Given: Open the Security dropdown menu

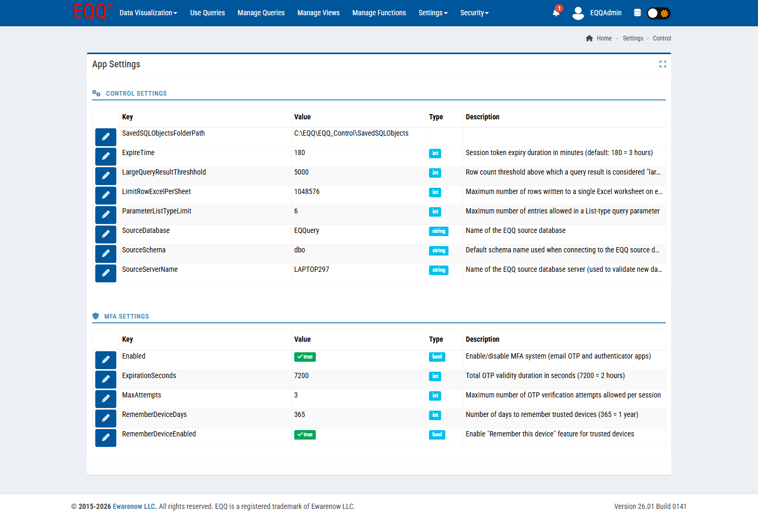Looking at the screenshot, I should click(474, 13).
